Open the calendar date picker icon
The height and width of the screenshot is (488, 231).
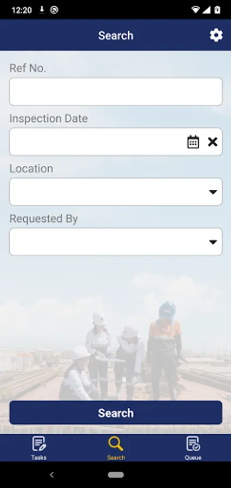(x=193, y=142)
